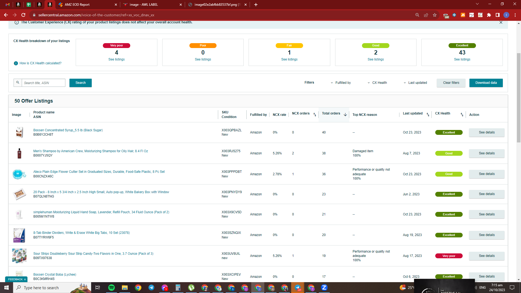The image size is (521, 293).
Task: Open the Bossen Crystal Boba (Lychee) listing
Action: [55, 275]
